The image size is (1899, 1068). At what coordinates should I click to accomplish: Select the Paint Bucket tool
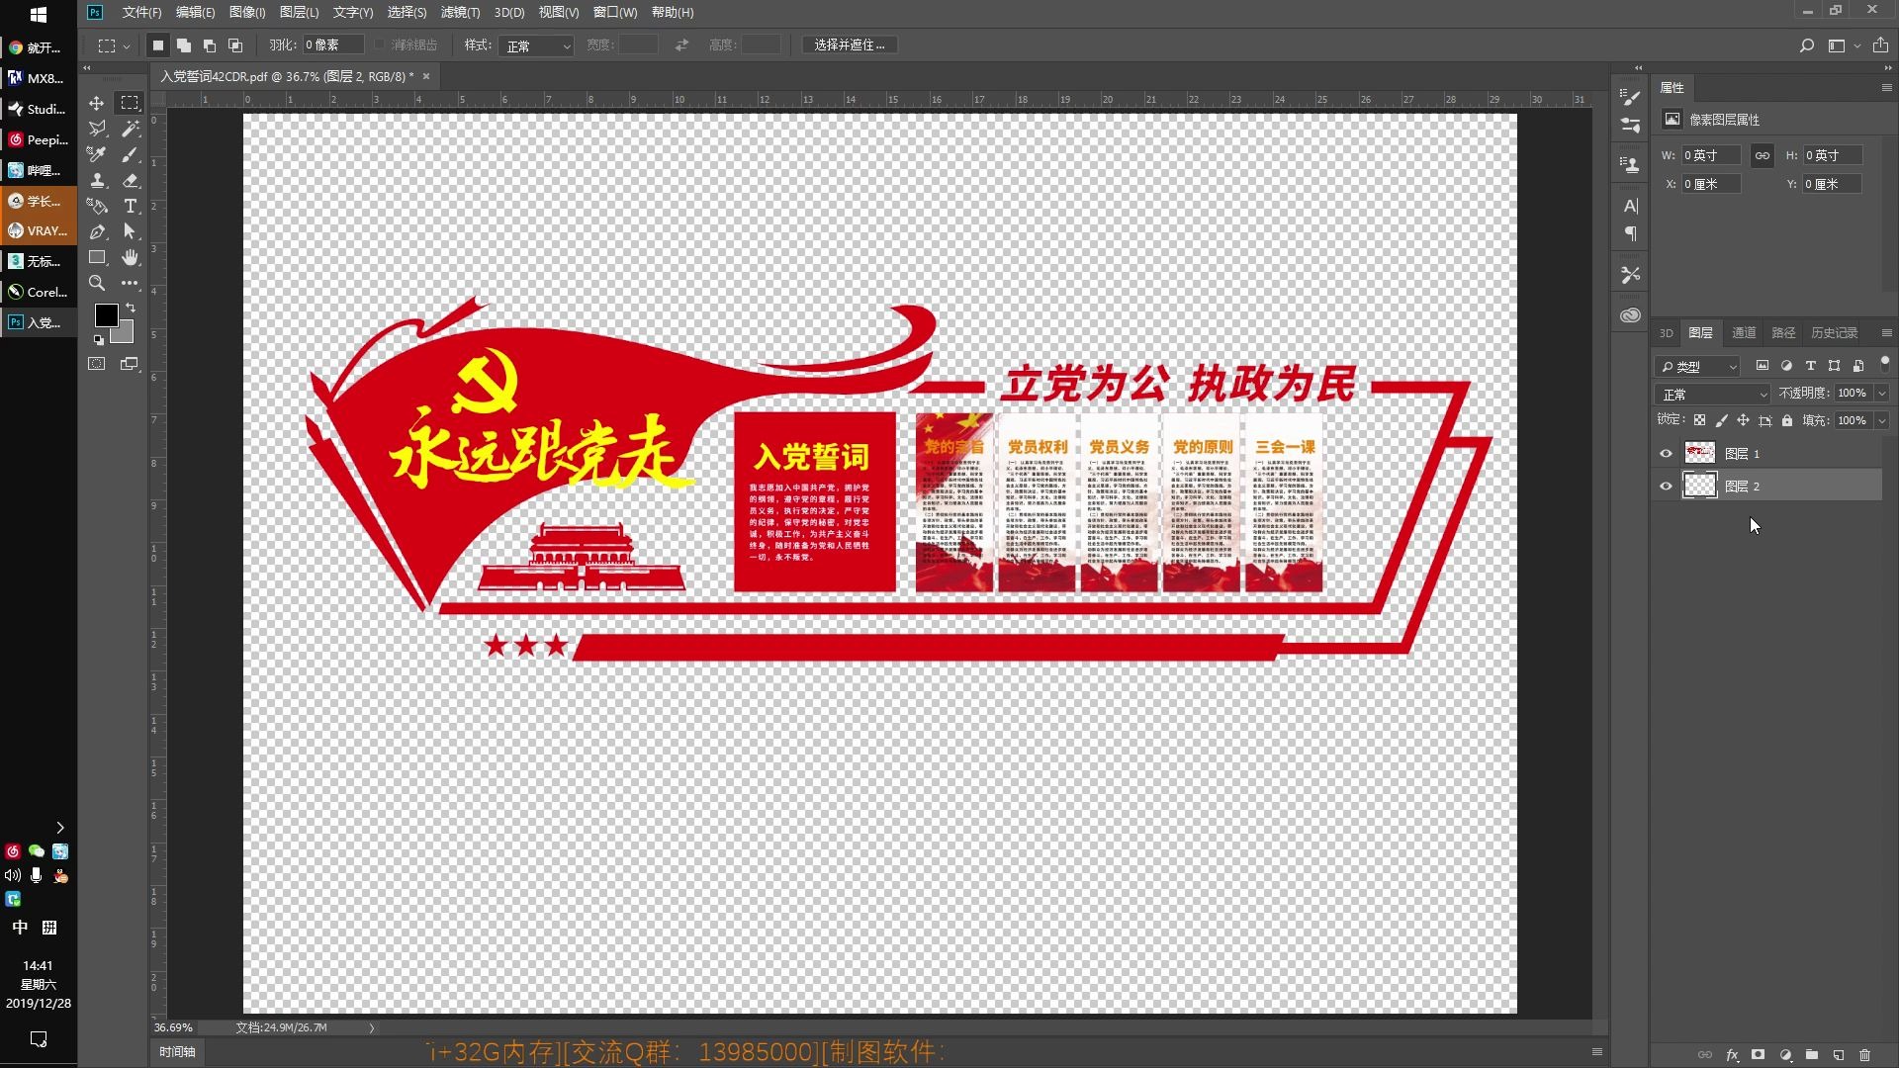(96, 206)
